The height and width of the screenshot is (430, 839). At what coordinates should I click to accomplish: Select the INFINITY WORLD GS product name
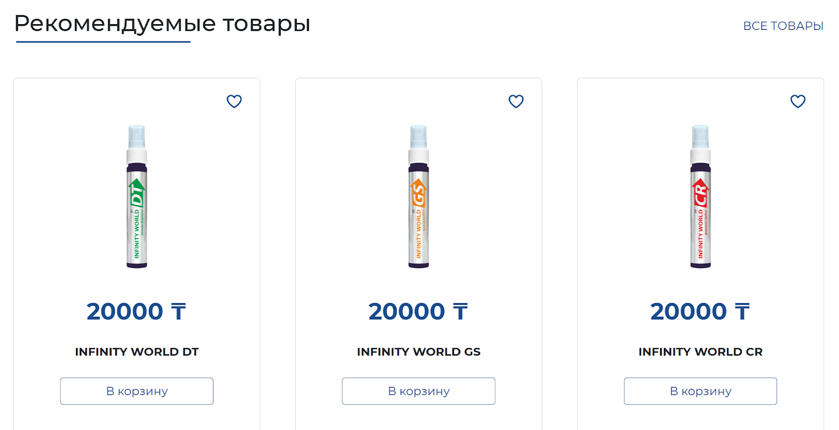point(419,352)
